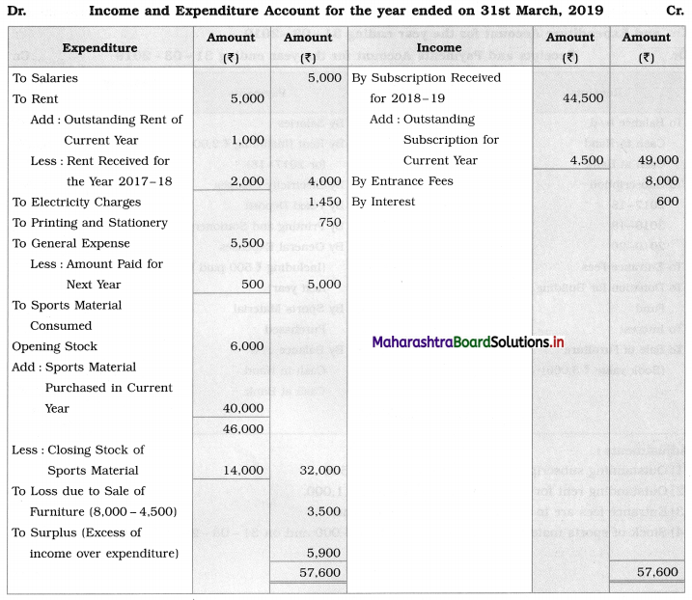Click 'Less : Closing Stock of' text
This screenshot has height=600, width=692.
(78, 450)
